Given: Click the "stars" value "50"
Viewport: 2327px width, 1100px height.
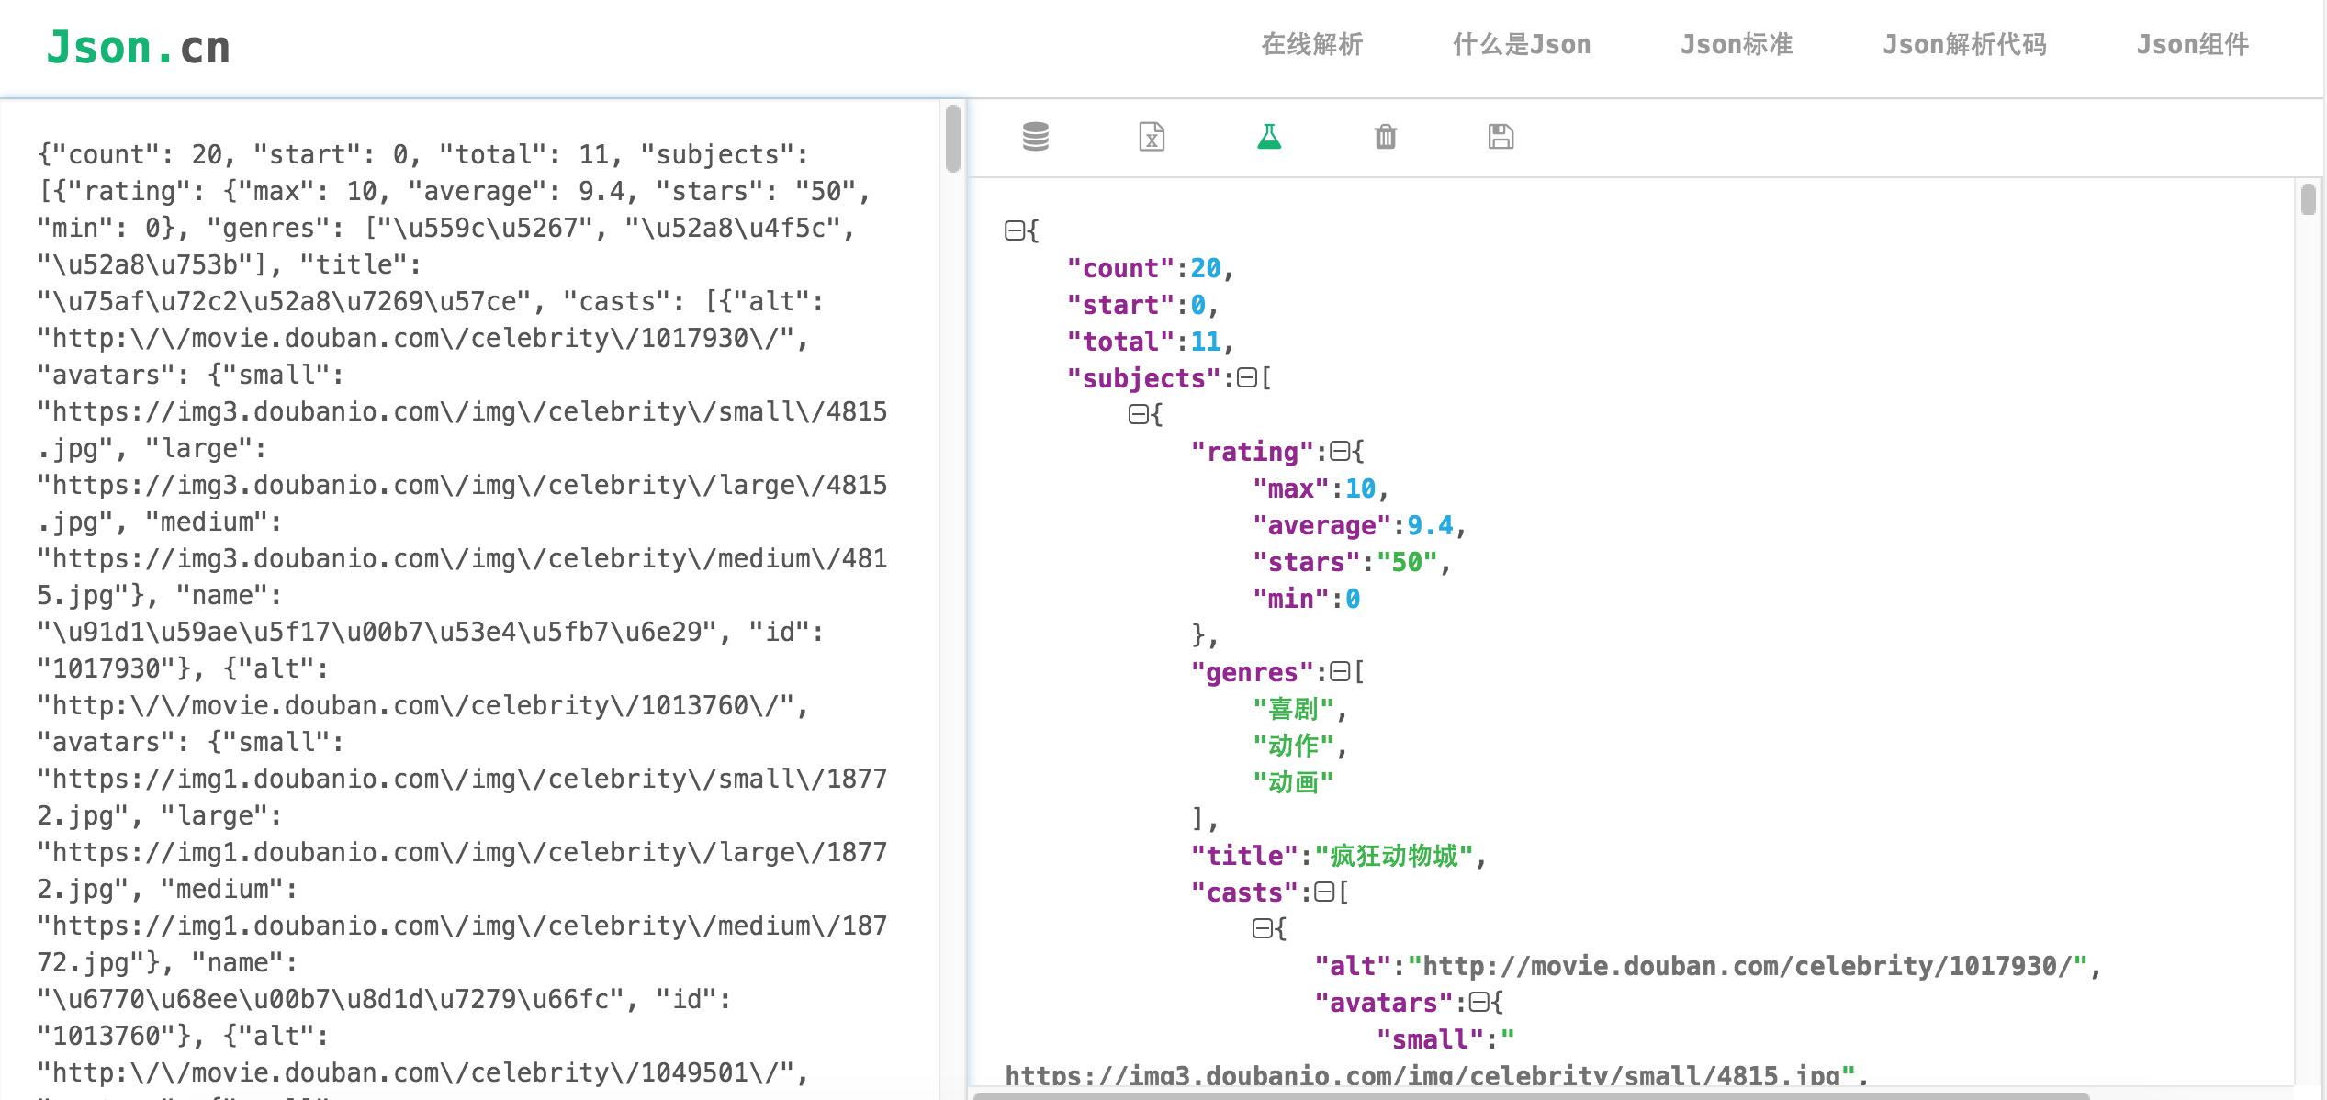Looking at the screenshot, I should pos(1407,562).
